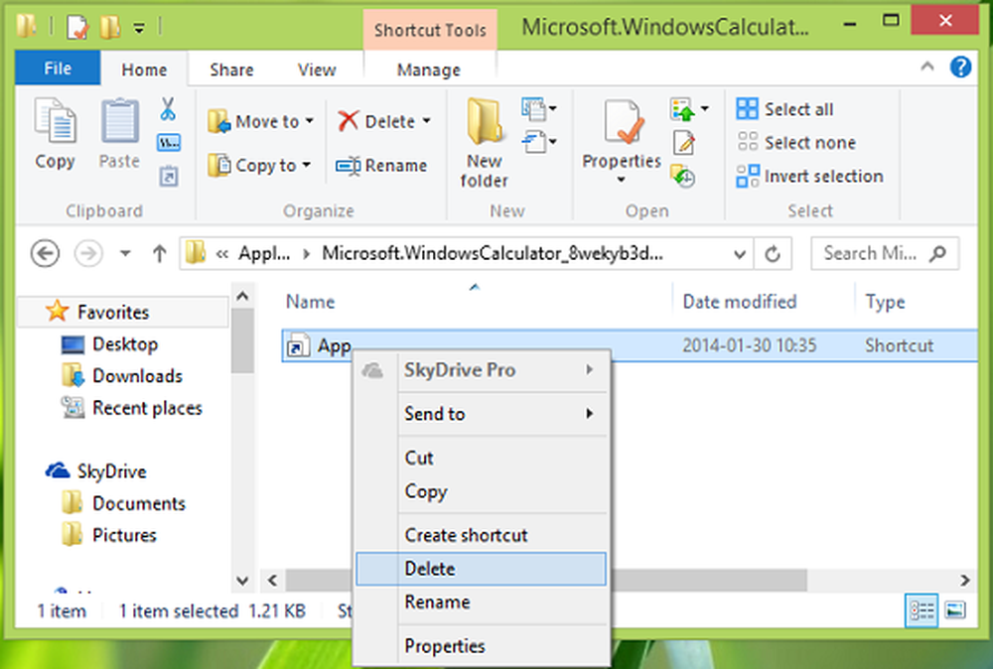Click the App shortcut file icon
The width and height of the screenshot is (993, 669).
(x=298, y=345)
